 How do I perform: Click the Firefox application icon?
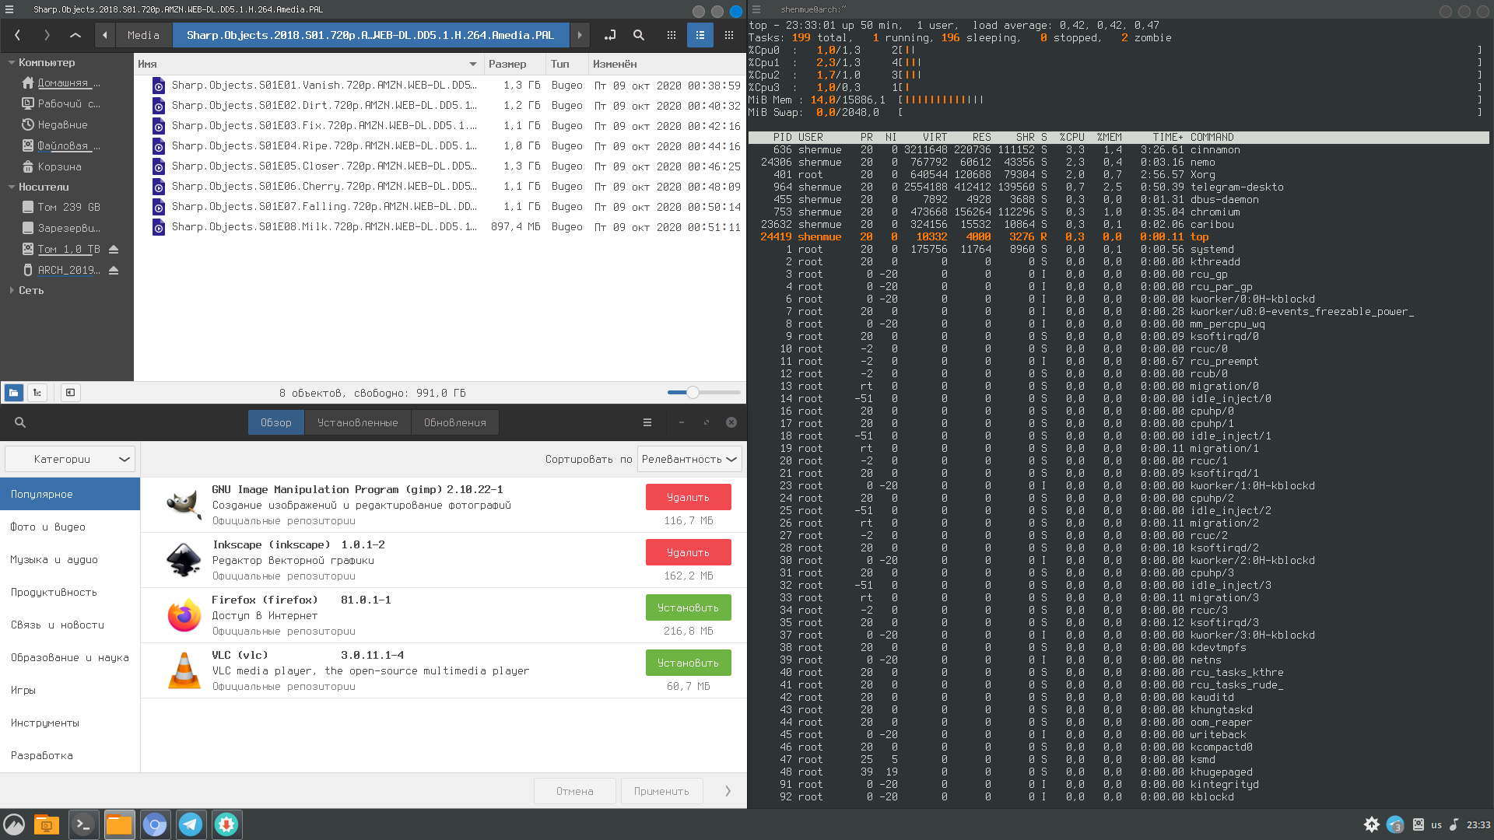click(x=184, y=615)
